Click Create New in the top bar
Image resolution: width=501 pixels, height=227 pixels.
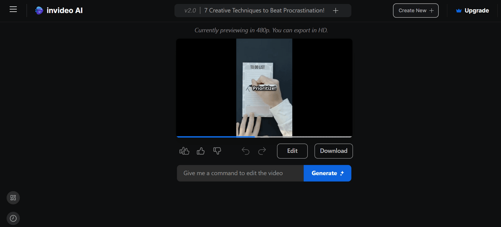(415, 10)
